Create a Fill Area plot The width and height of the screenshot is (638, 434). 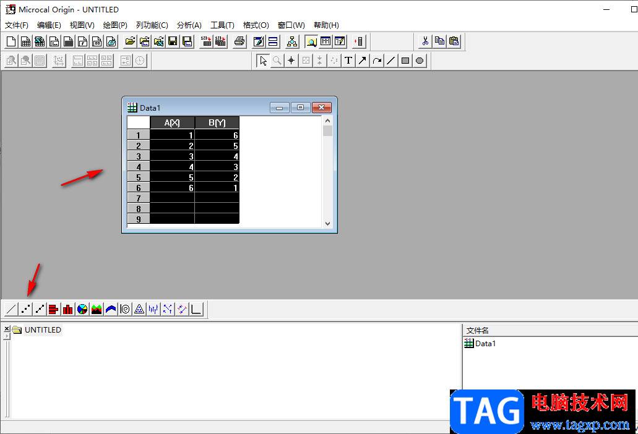[x=111, y=310]
